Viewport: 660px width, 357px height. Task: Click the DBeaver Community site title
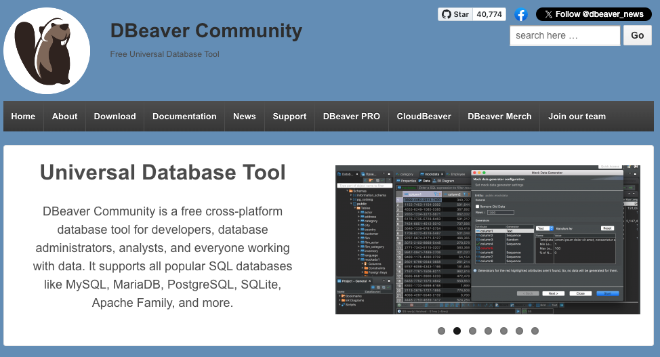pos(206,30)
